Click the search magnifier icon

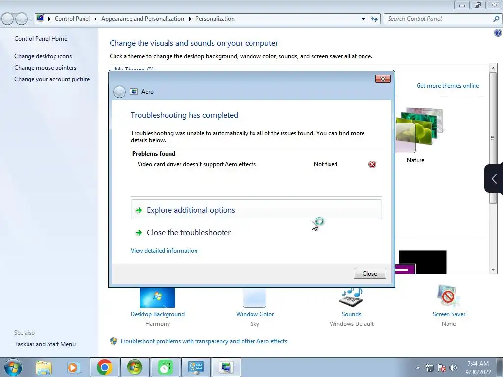(496, 19)
